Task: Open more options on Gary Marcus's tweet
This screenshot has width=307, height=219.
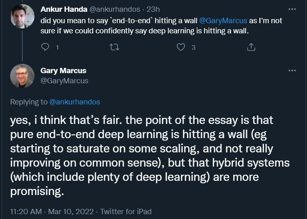Action: pos(292,71)
